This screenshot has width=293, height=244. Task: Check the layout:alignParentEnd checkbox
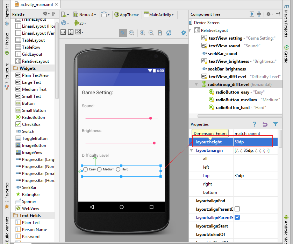click(x=237, y=209)
